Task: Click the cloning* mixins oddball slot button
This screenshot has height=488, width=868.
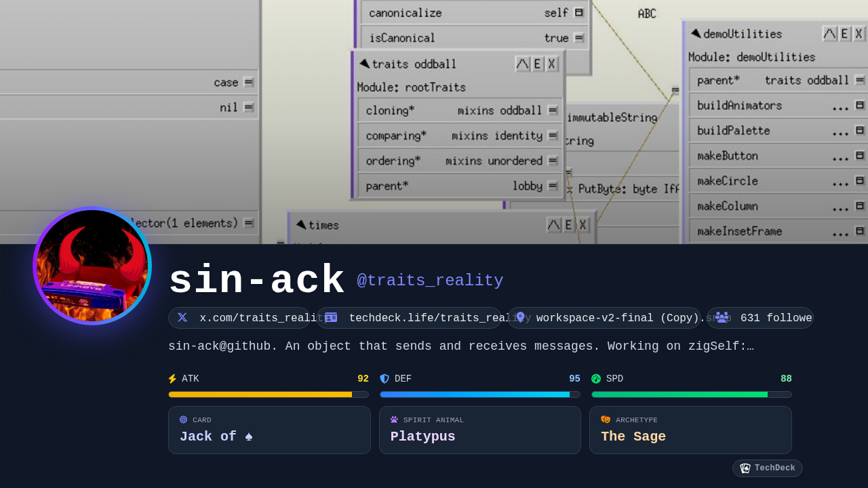Action: [x=553, y=110]
